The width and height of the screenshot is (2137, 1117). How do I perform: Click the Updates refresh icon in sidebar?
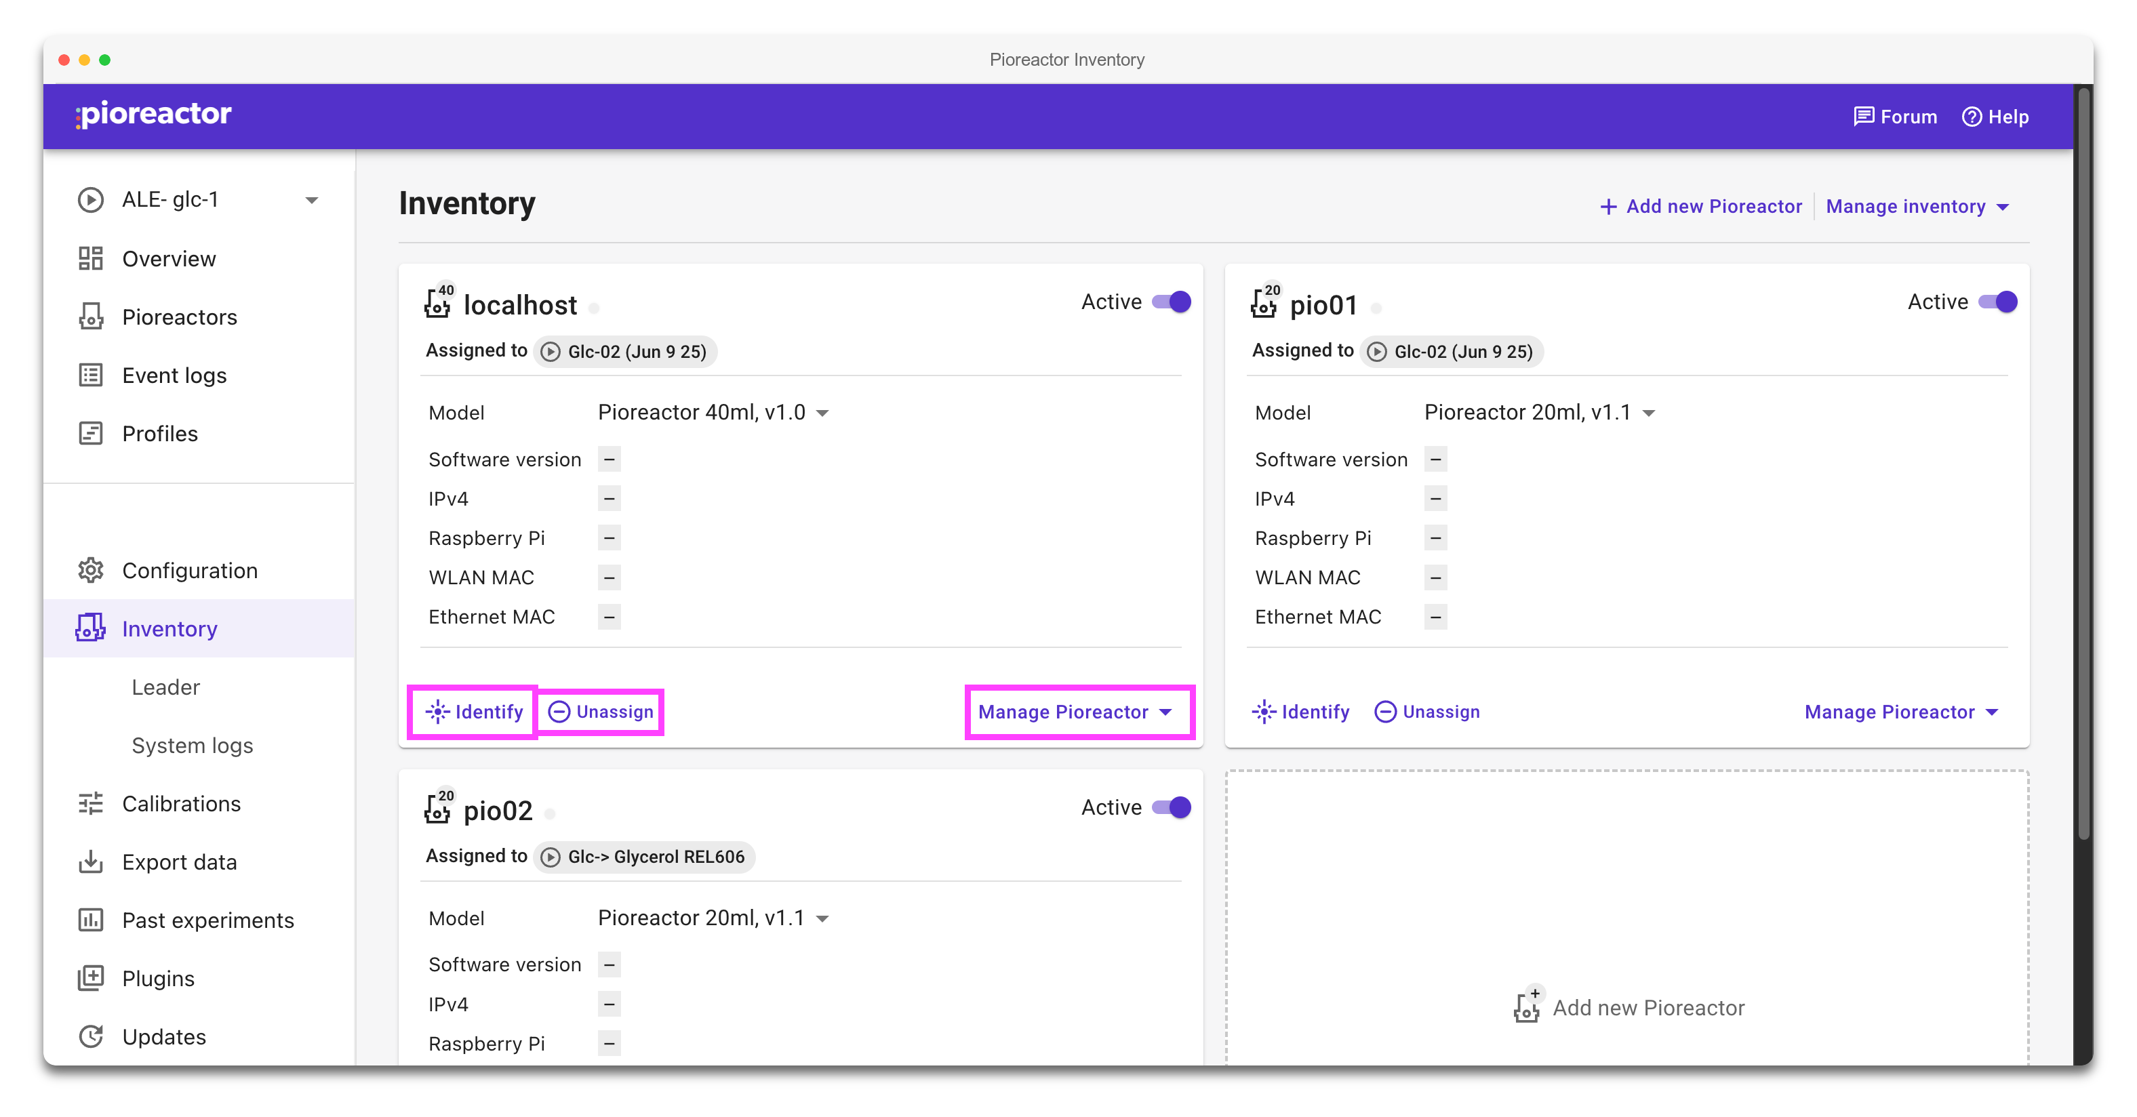(90, 1036)
